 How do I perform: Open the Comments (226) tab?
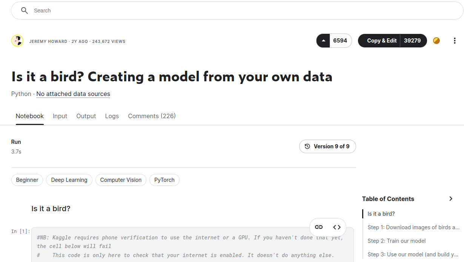pos(152,116)
